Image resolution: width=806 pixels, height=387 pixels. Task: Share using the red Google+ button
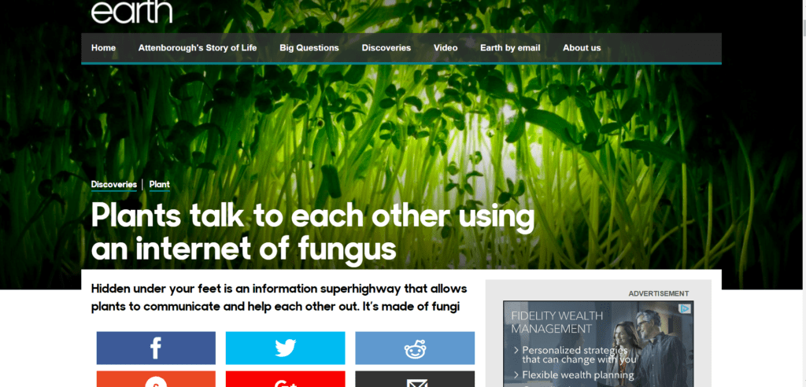[285, 379]
